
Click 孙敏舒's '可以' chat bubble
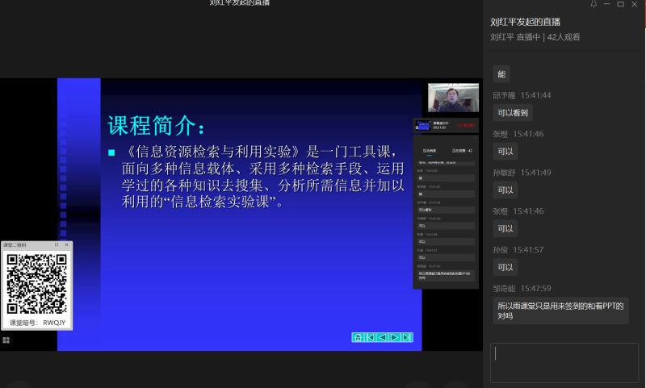505,190
